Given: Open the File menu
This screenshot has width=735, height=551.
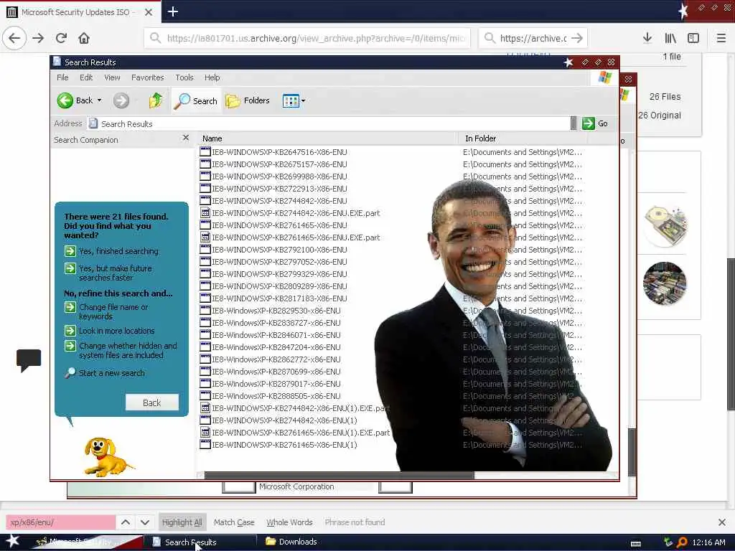Looking at the screenshot, I should click(62, 77).
